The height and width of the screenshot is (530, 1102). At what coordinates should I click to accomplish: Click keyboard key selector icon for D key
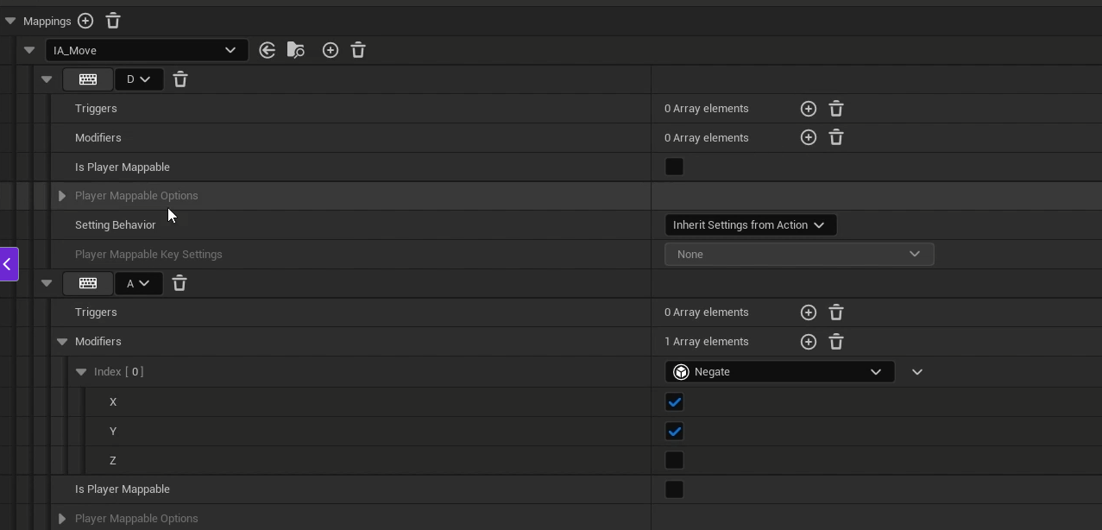coord(88,79)
